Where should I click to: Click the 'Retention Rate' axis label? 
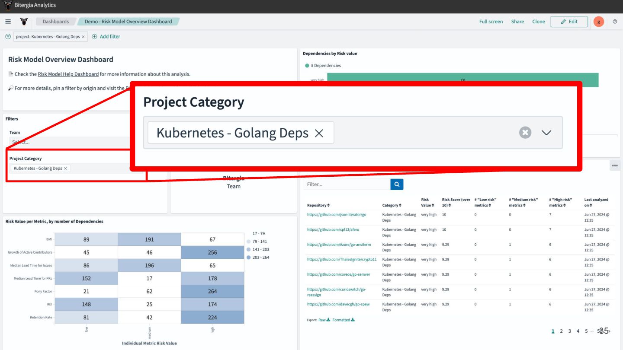click(x=42, y=317)
